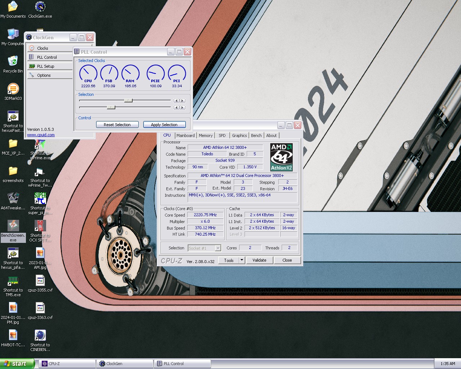Open Options in ClockGen
461x369 pixels.
click(x=50, y=75)
